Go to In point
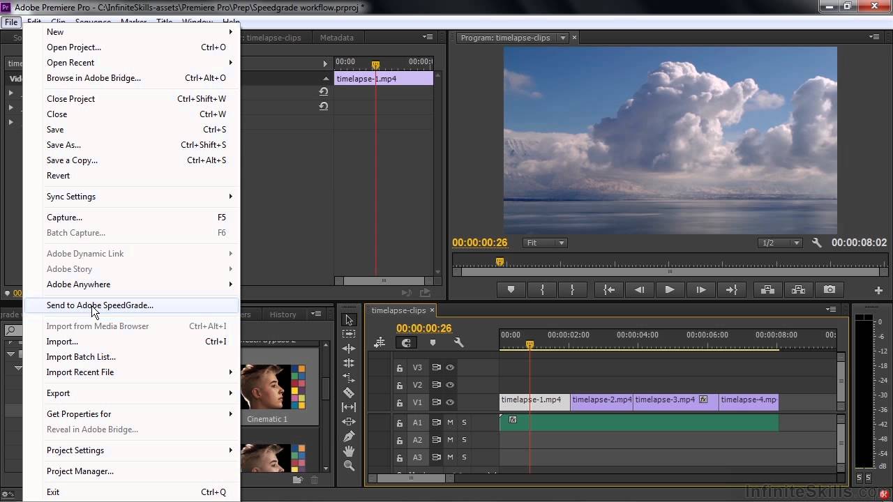The height and width of the screenshot is (502, 893). coord(609,289)
